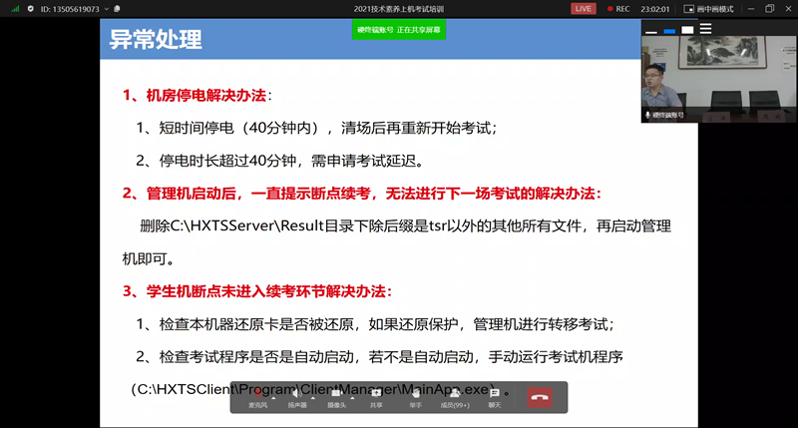Expand camera options arrow
The height and width of the screenshot is (428, 798).
tap(353, 397)
